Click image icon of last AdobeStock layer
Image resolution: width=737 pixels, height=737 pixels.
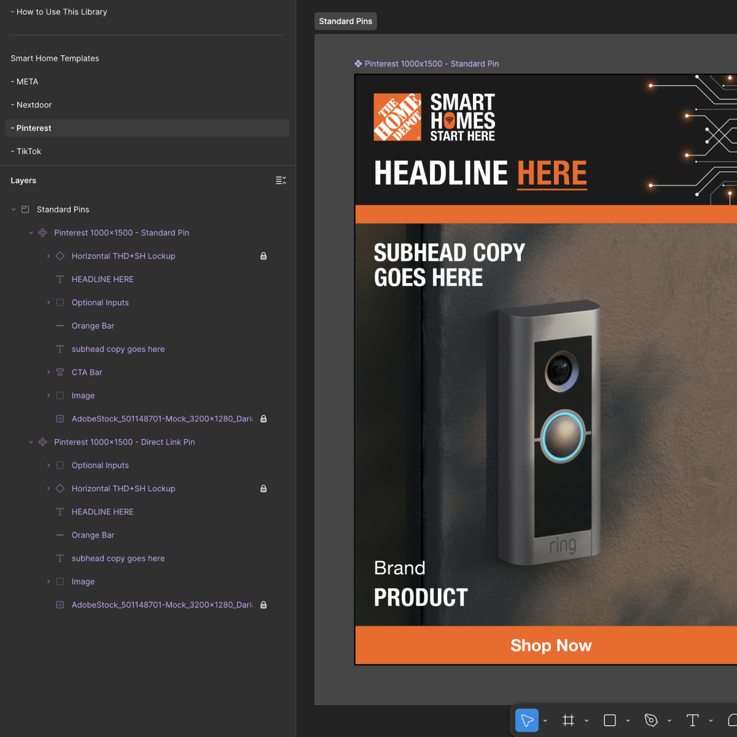pyautogui.click(x=60, y=605)
